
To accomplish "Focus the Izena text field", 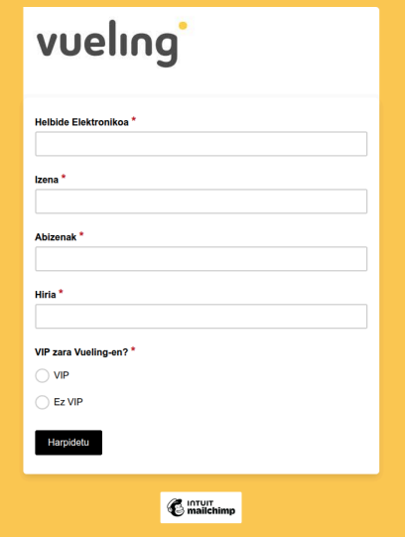I will 202,202.
